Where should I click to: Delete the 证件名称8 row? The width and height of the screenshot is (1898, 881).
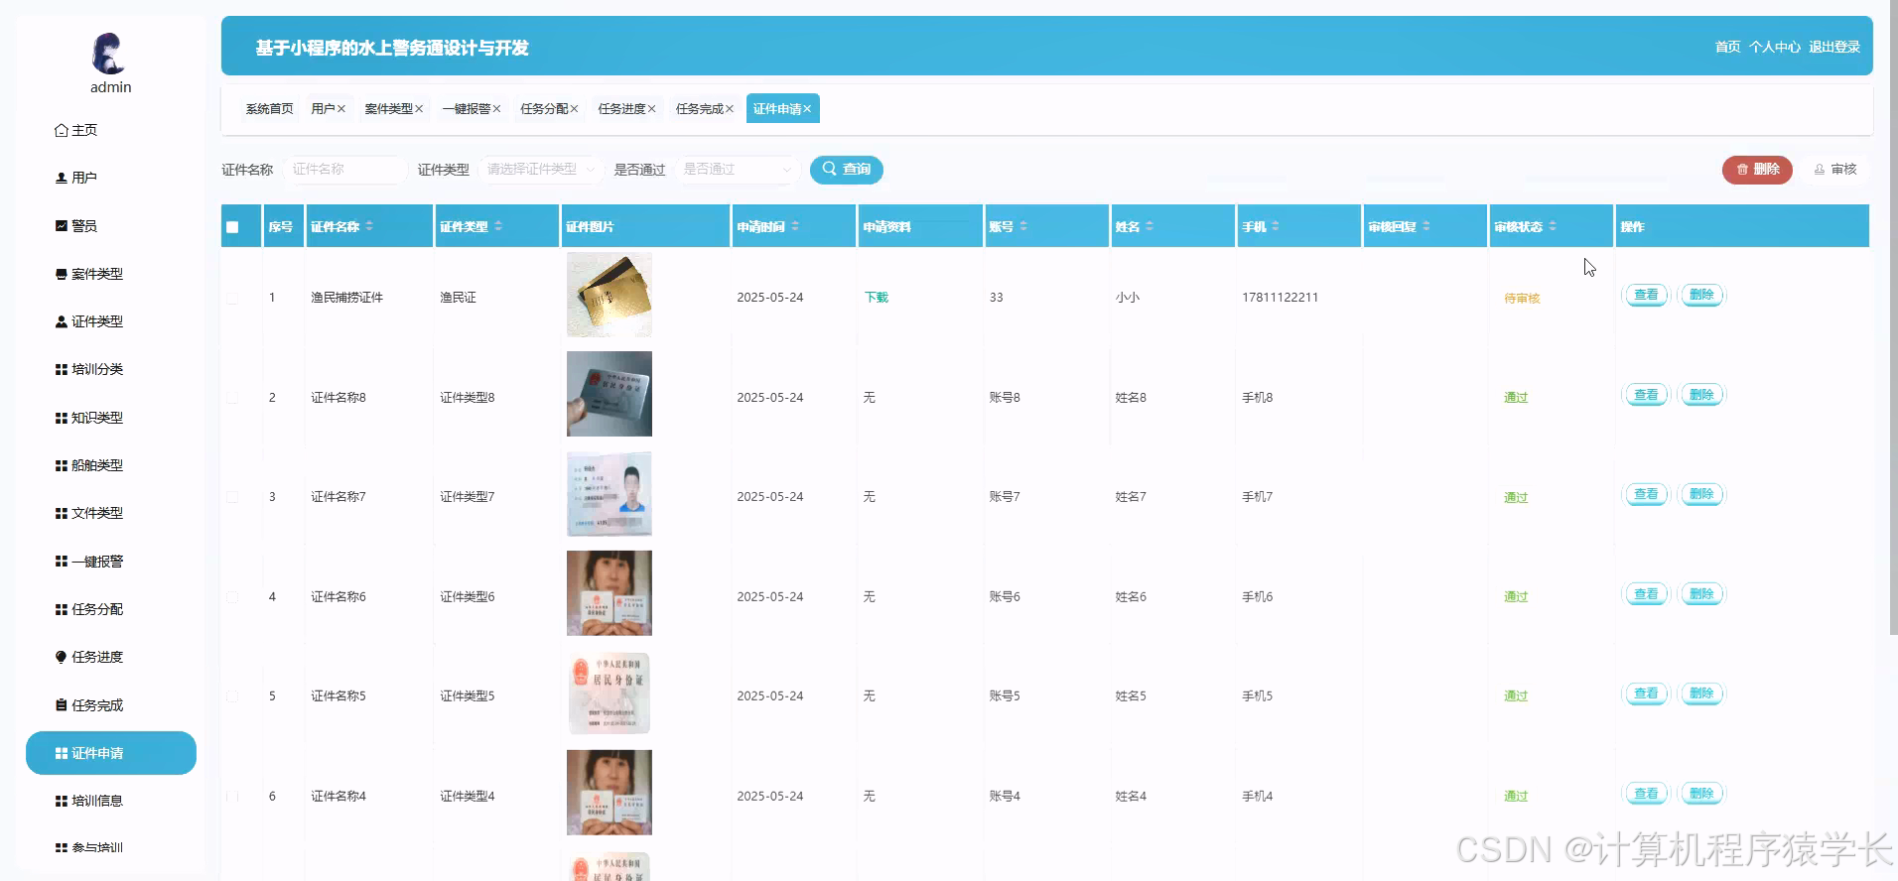point(1701,395)
